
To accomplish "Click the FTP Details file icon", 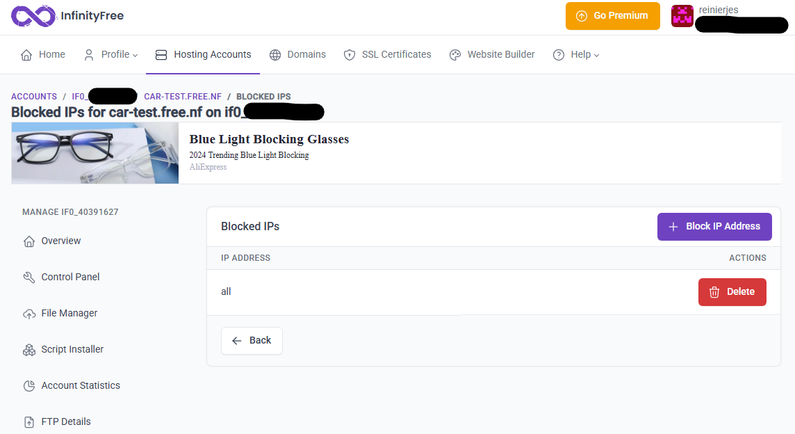I will 29,422.
